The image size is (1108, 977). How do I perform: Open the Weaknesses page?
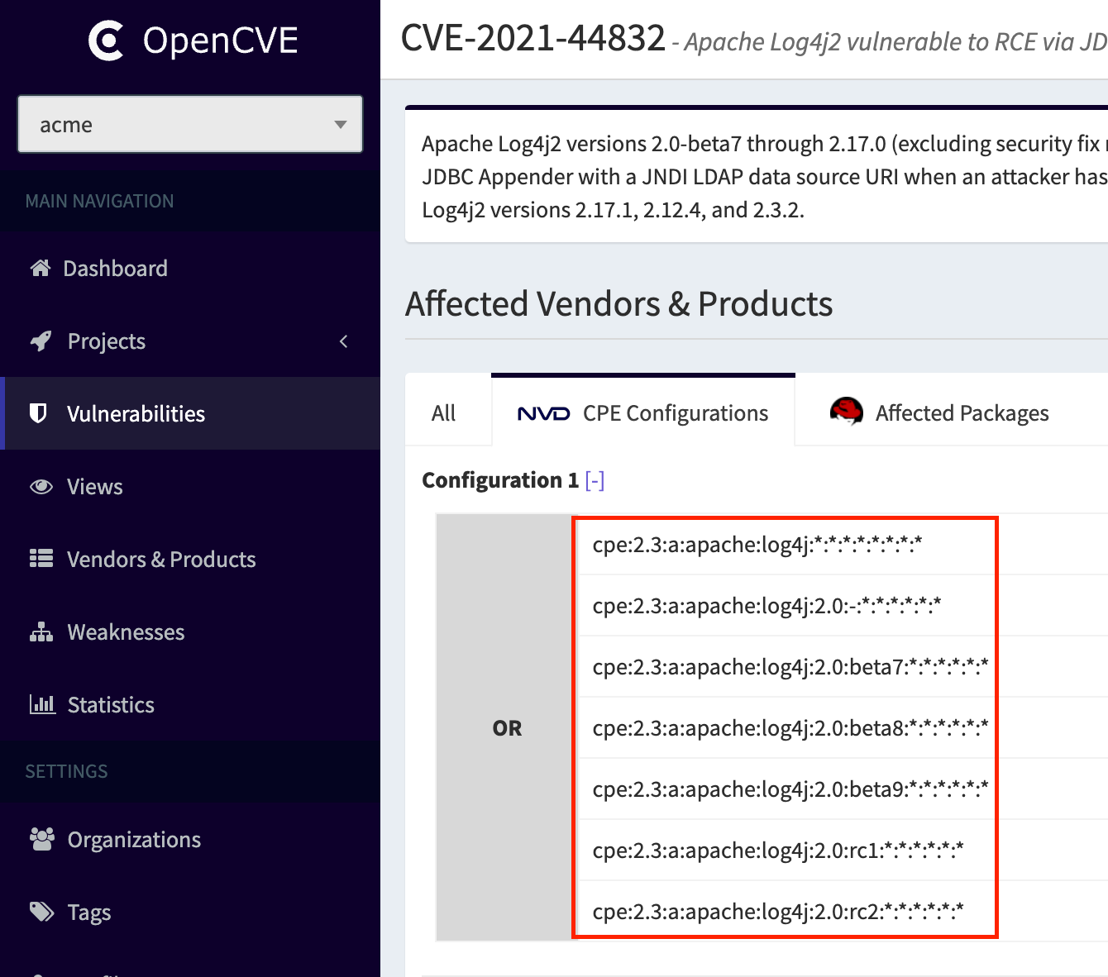coord(190,631)
